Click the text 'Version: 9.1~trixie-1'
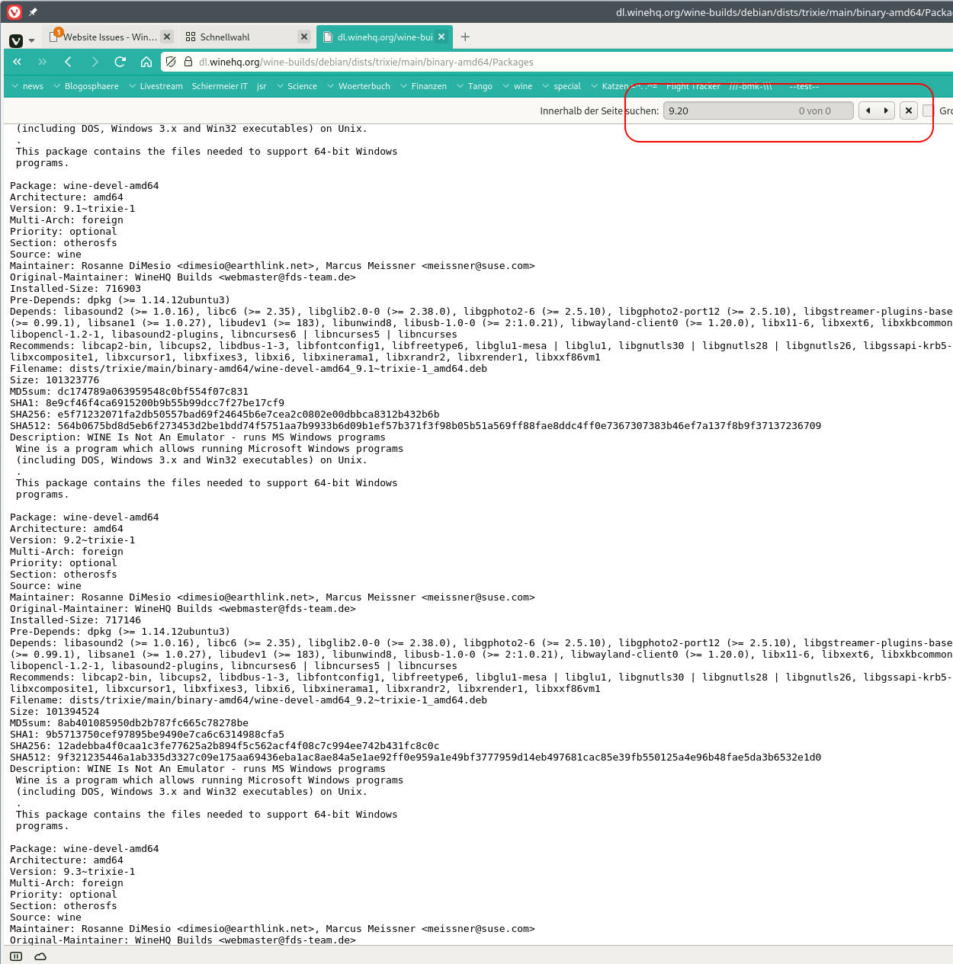Screen dimensions: 953x964 [x=72, y=209]
